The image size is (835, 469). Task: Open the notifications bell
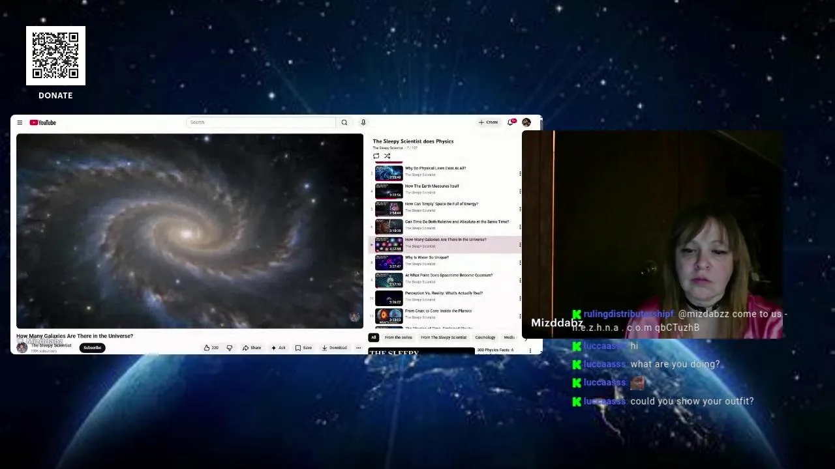(511, 122)
